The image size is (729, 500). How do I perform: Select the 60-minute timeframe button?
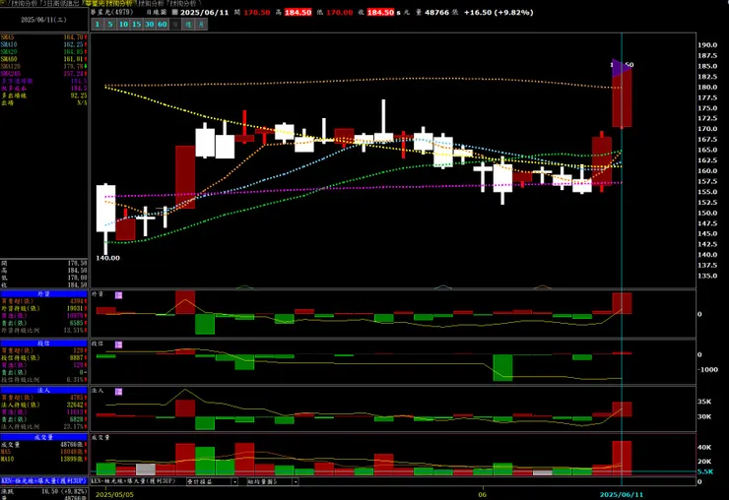tap(163, 25)
